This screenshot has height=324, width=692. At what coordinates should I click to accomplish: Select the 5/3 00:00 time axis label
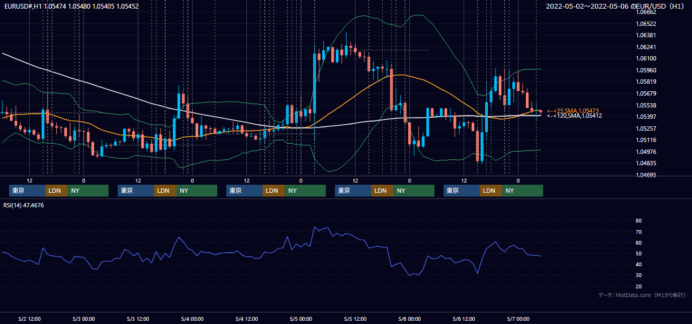(84, 319)
